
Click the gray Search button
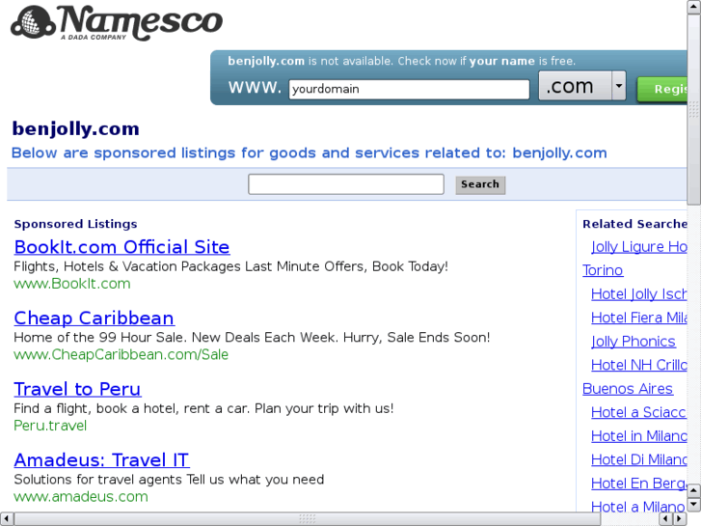pos(480,185)
